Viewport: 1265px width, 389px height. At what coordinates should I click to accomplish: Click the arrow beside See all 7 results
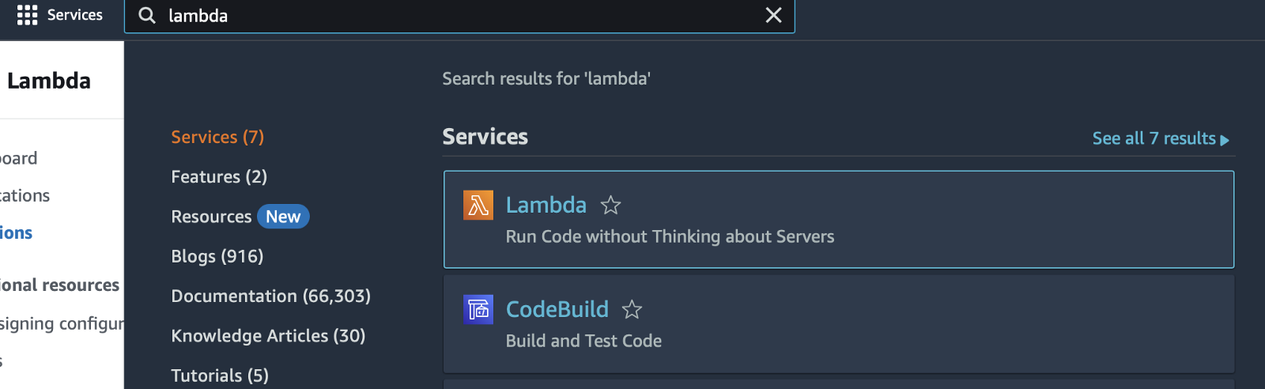coord(1225,140)
